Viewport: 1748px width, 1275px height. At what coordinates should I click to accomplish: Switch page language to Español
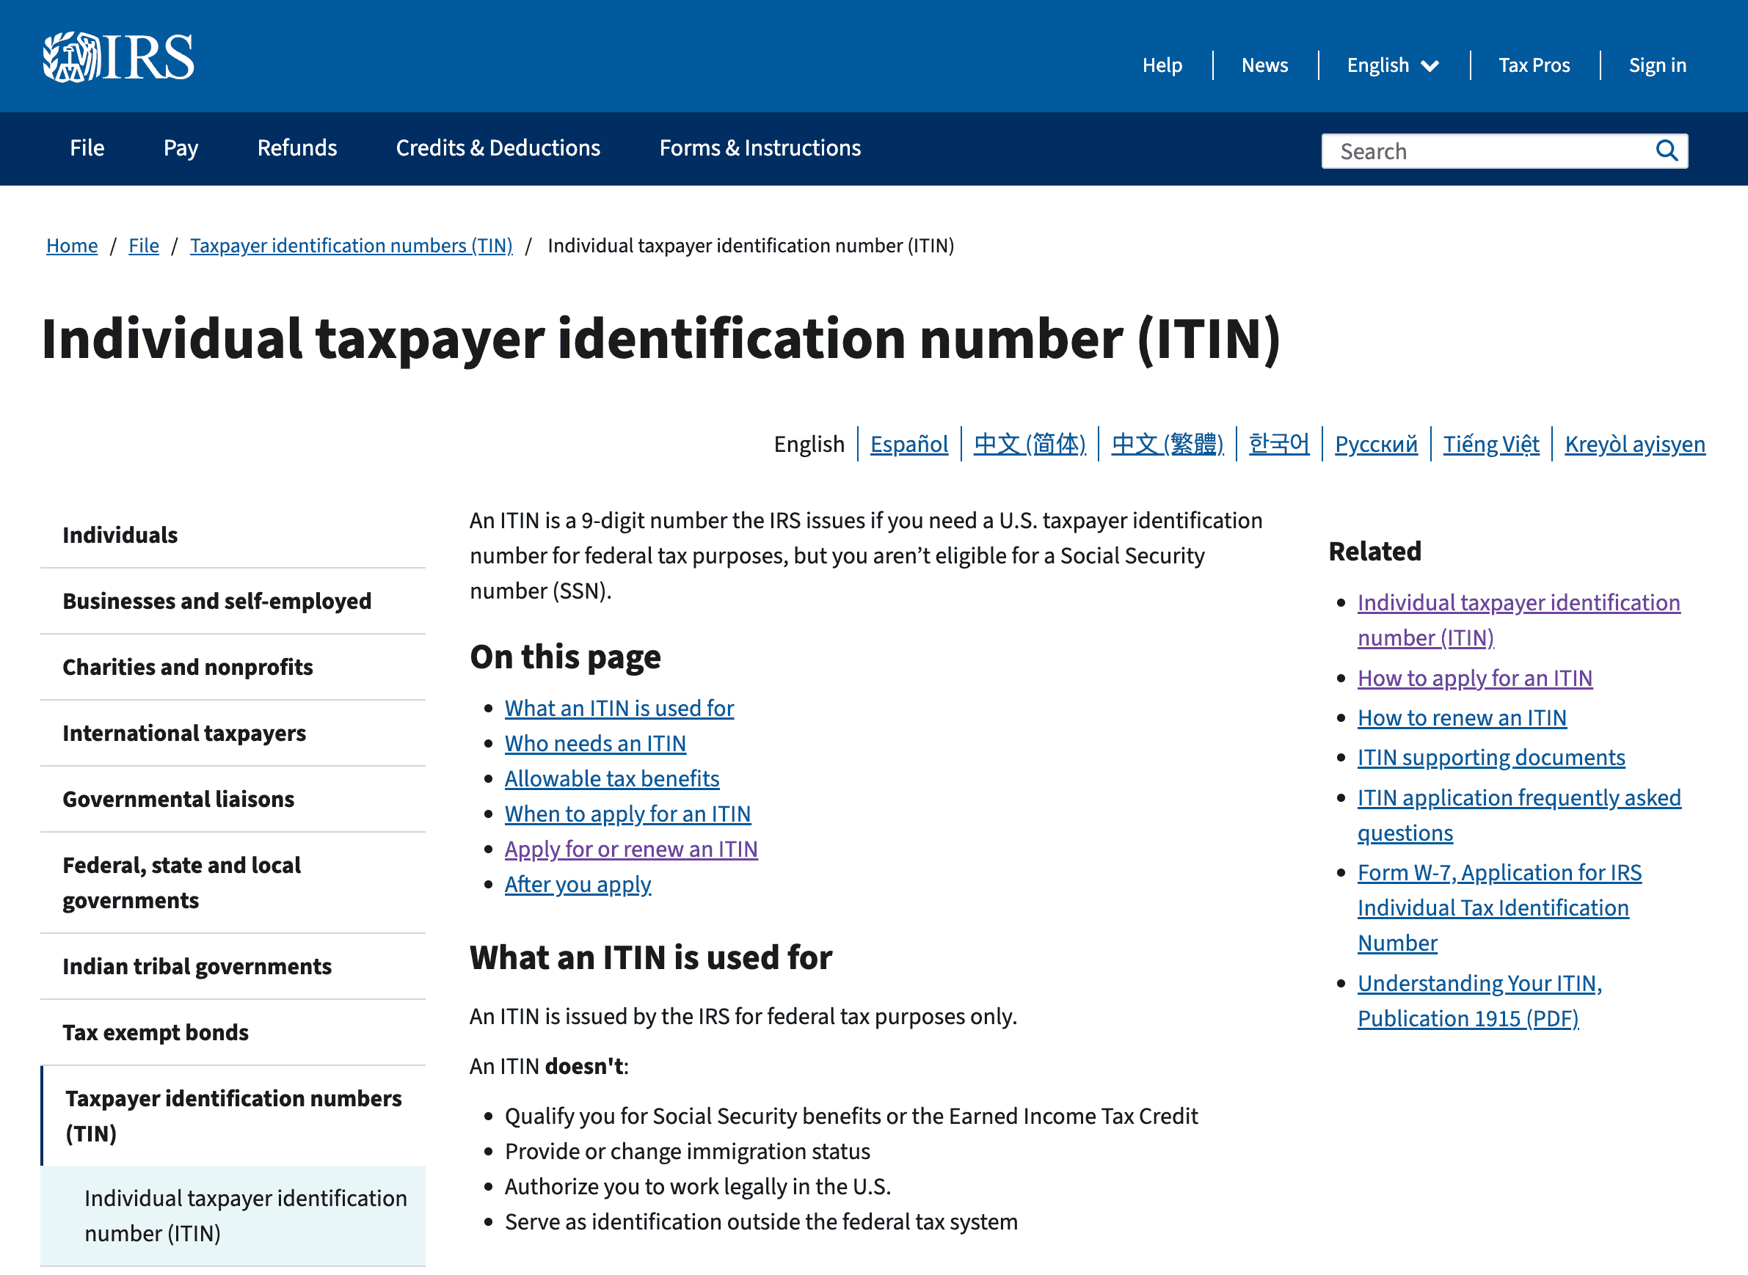click(x=908, y=445)
